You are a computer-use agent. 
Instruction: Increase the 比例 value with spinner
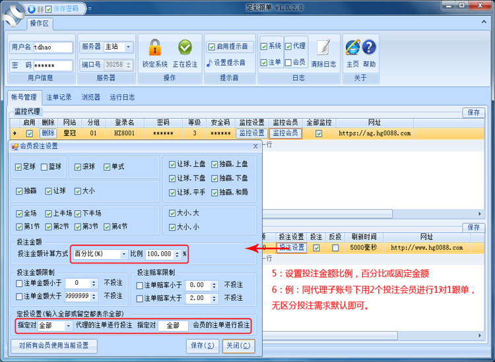coord(178,251)
